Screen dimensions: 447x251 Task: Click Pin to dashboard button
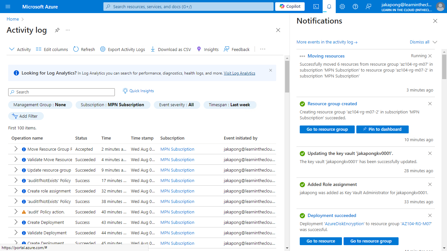point(383,129)
